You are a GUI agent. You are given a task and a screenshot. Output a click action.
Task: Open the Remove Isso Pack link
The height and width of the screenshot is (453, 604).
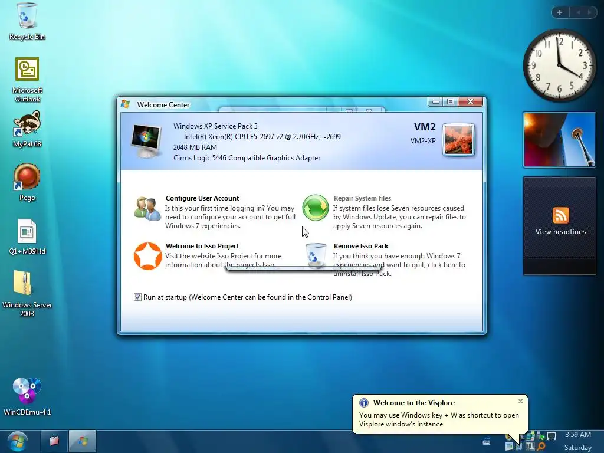[361, 246]
